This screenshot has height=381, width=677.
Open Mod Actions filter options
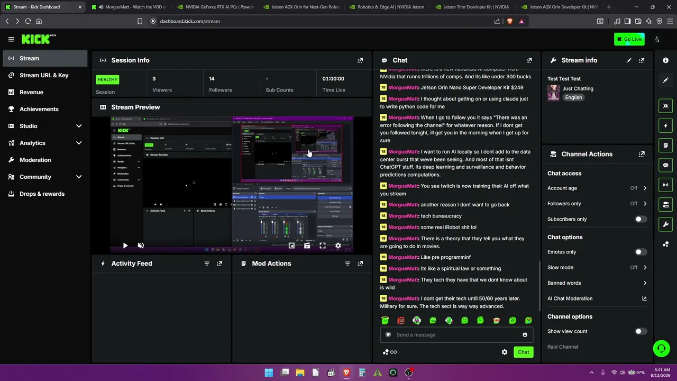[x=347, y=264]
